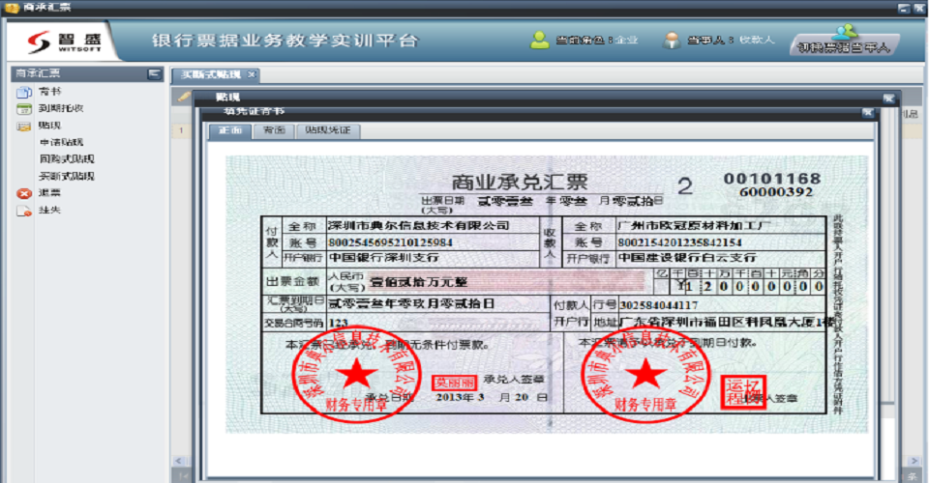Viewport: 929px width, 483px height.
Task: Open 挂失 in the sidebar menu
Action: (49, 210)
